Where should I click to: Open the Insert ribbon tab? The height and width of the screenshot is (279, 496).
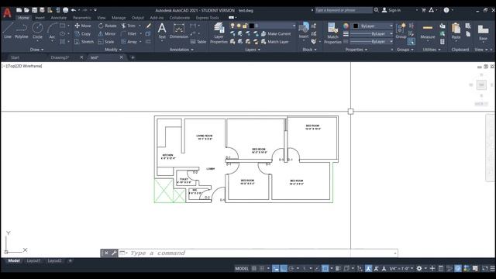click(x=40, y=18)
